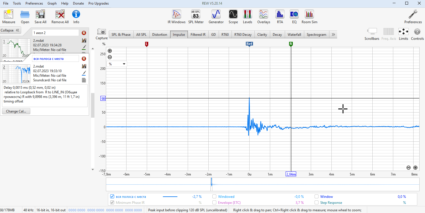
Task: Open notes for "вся полоса с места" measurement
Action: click(84, 80)
